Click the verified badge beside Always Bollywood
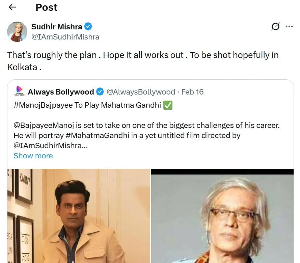The width and height of the screenshot is (300, 263). (x=100, y=92)
